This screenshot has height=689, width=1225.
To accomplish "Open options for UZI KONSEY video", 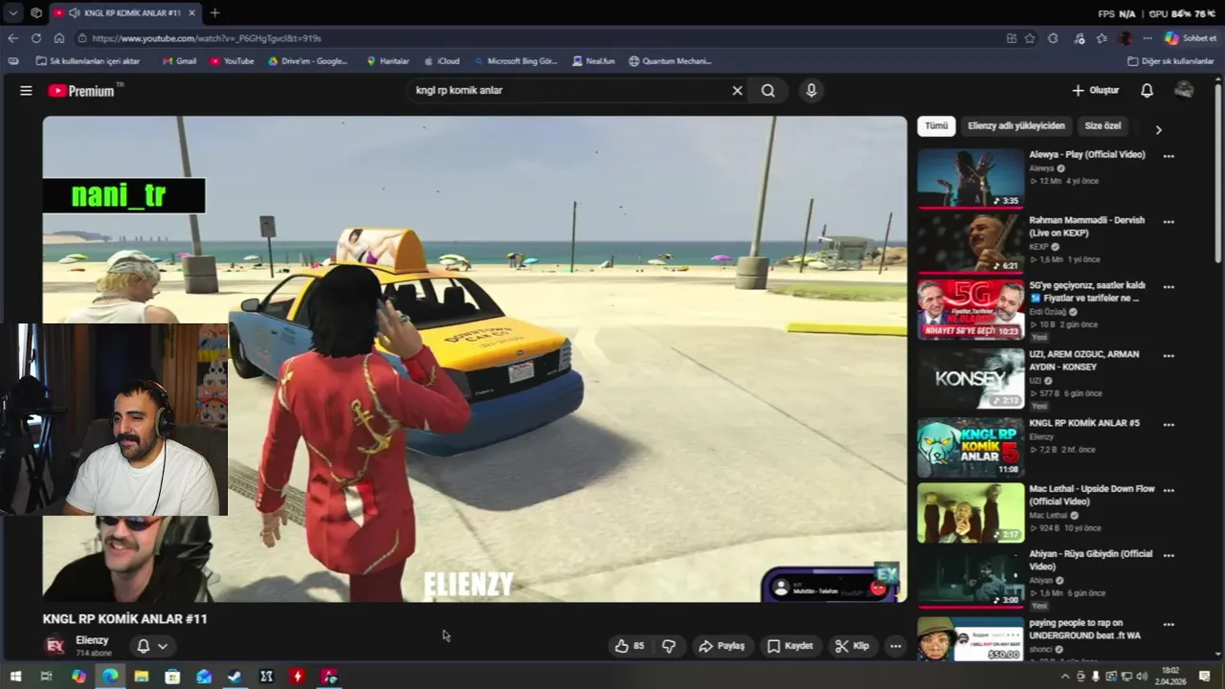I will 1169,356.
